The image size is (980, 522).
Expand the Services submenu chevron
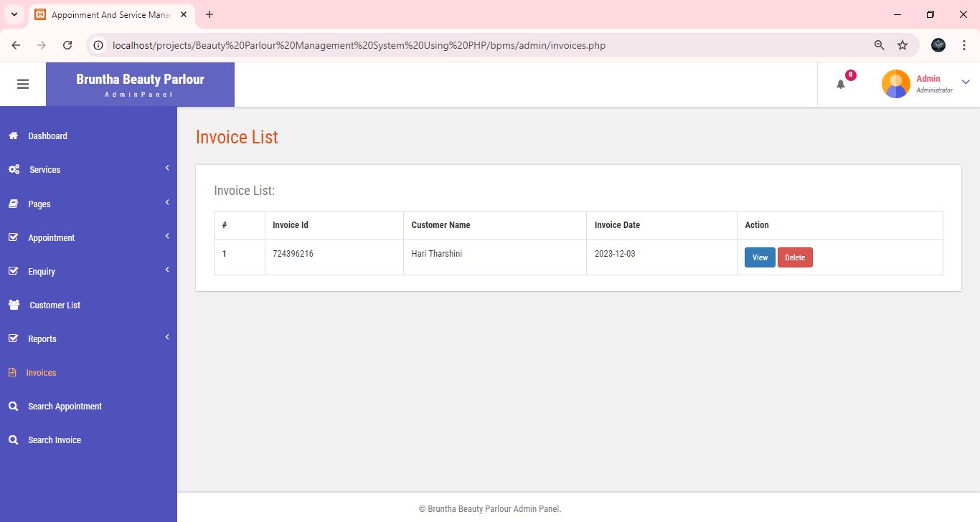click(167, 169)
